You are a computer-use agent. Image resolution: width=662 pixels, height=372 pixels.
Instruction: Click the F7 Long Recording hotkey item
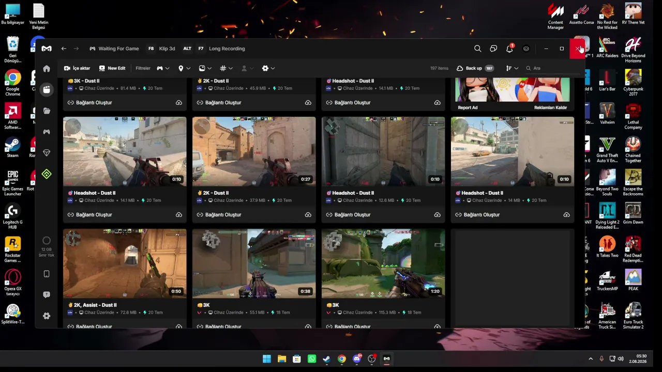click(221, 49)
